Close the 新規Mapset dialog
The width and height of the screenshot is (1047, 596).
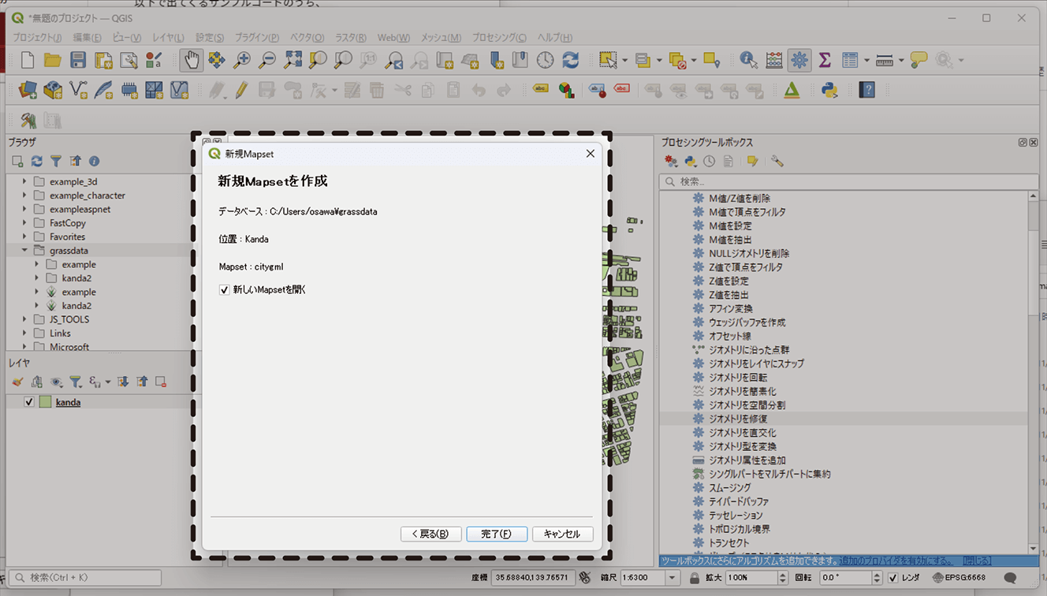pos(590,154)
